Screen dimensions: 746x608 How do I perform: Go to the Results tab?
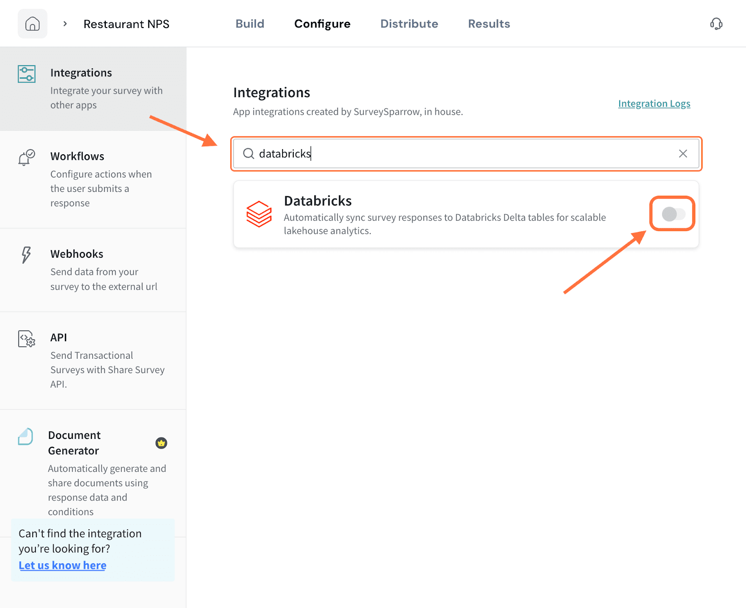[489, 24]
